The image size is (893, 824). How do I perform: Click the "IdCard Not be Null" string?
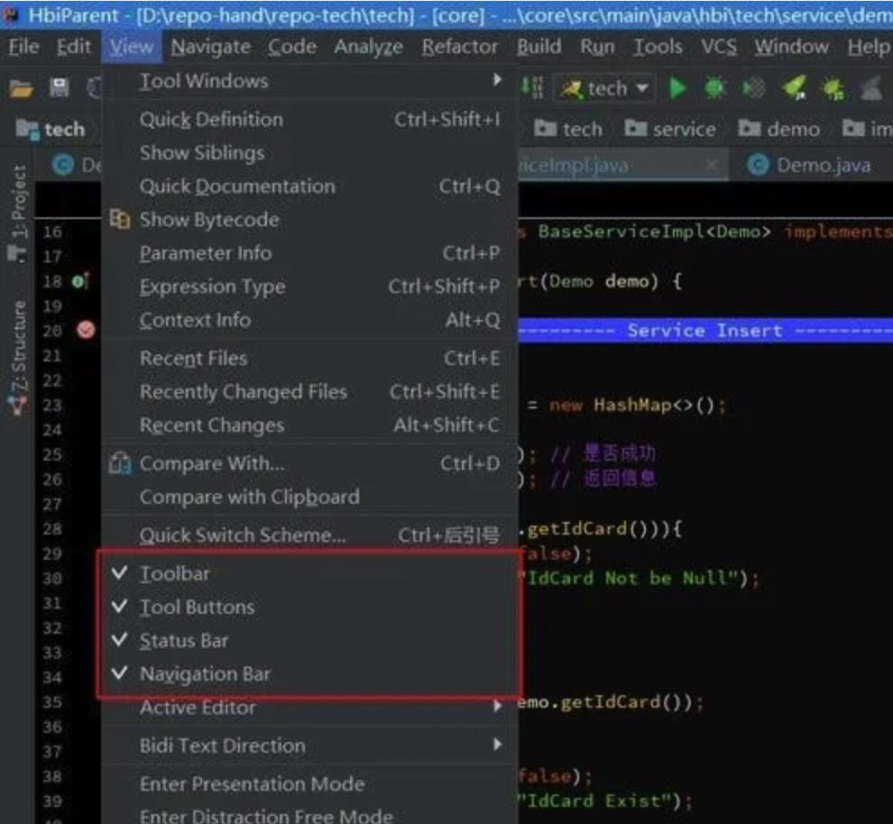coord(632,579)
